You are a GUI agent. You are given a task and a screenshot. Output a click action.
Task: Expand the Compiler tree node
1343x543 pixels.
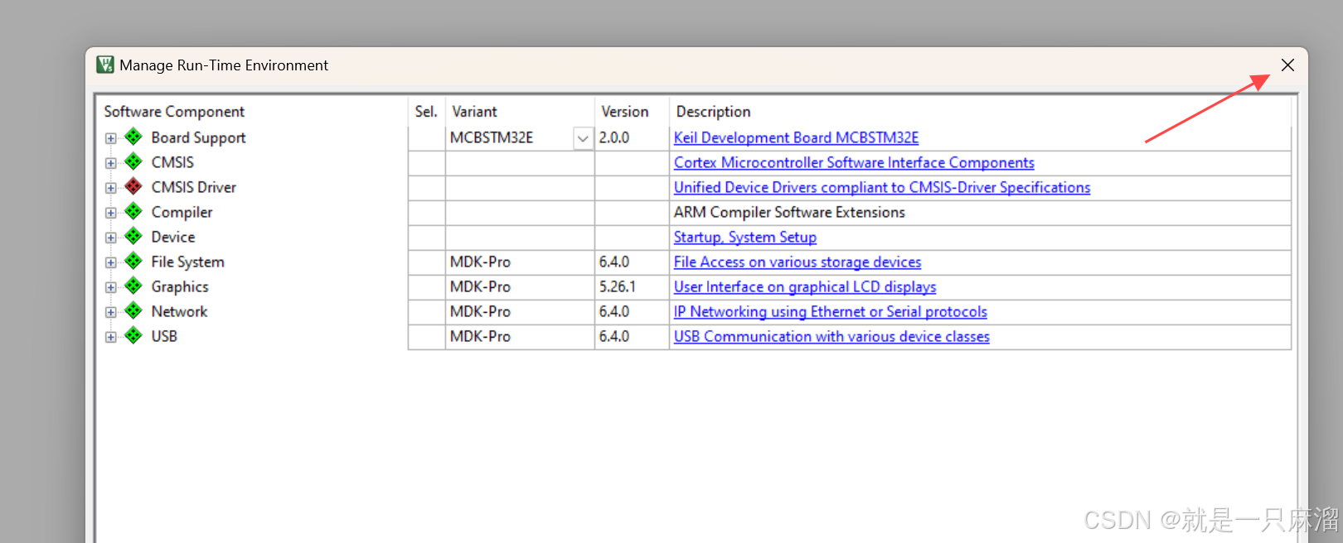click(x=110, y=213)
